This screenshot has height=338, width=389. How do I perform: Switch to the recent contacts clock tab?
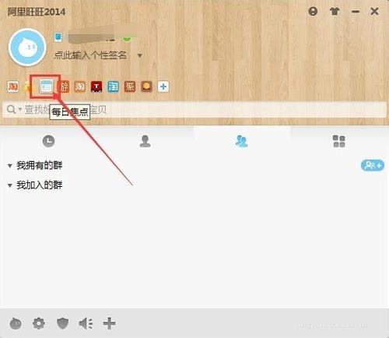(x=48, y=141)
